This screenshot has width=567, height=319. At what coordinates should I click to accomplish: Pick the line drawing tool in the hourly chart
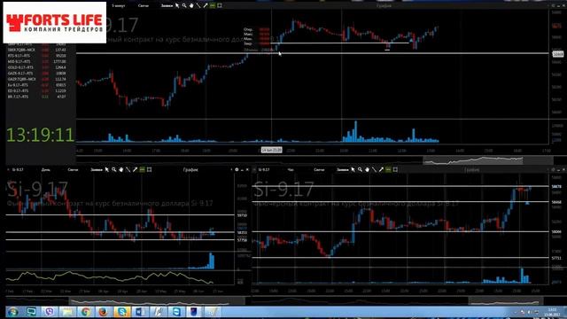(x=374, y=169)
